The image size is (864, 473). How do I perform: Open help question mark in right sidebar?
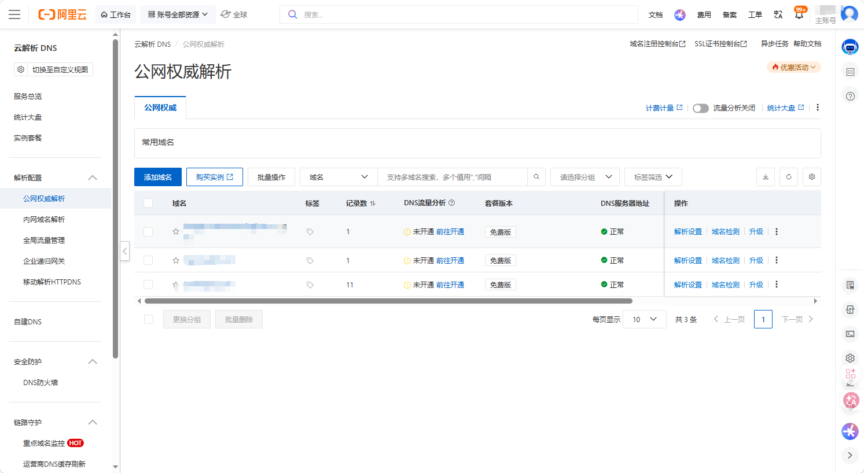coord(850,96)
